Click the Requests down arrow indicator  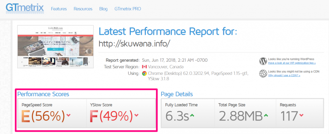(x=301, y=115)
